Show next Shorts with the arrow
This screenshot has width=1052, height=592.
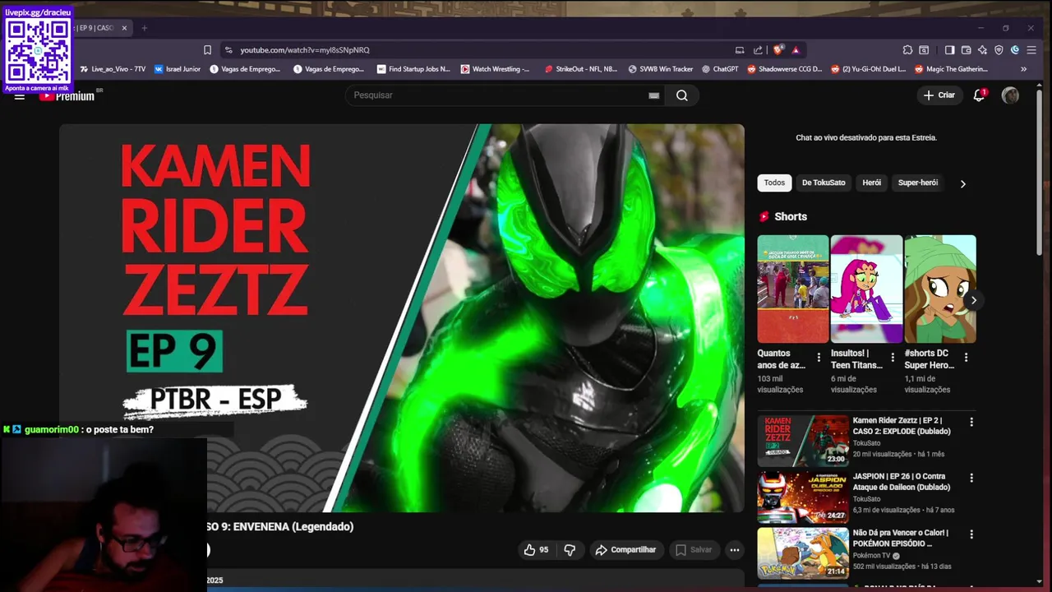973,300
